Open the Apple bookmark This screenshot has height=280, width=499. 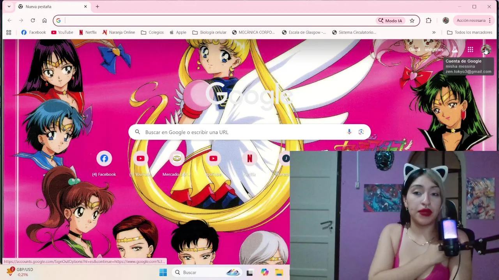[178, 32]
